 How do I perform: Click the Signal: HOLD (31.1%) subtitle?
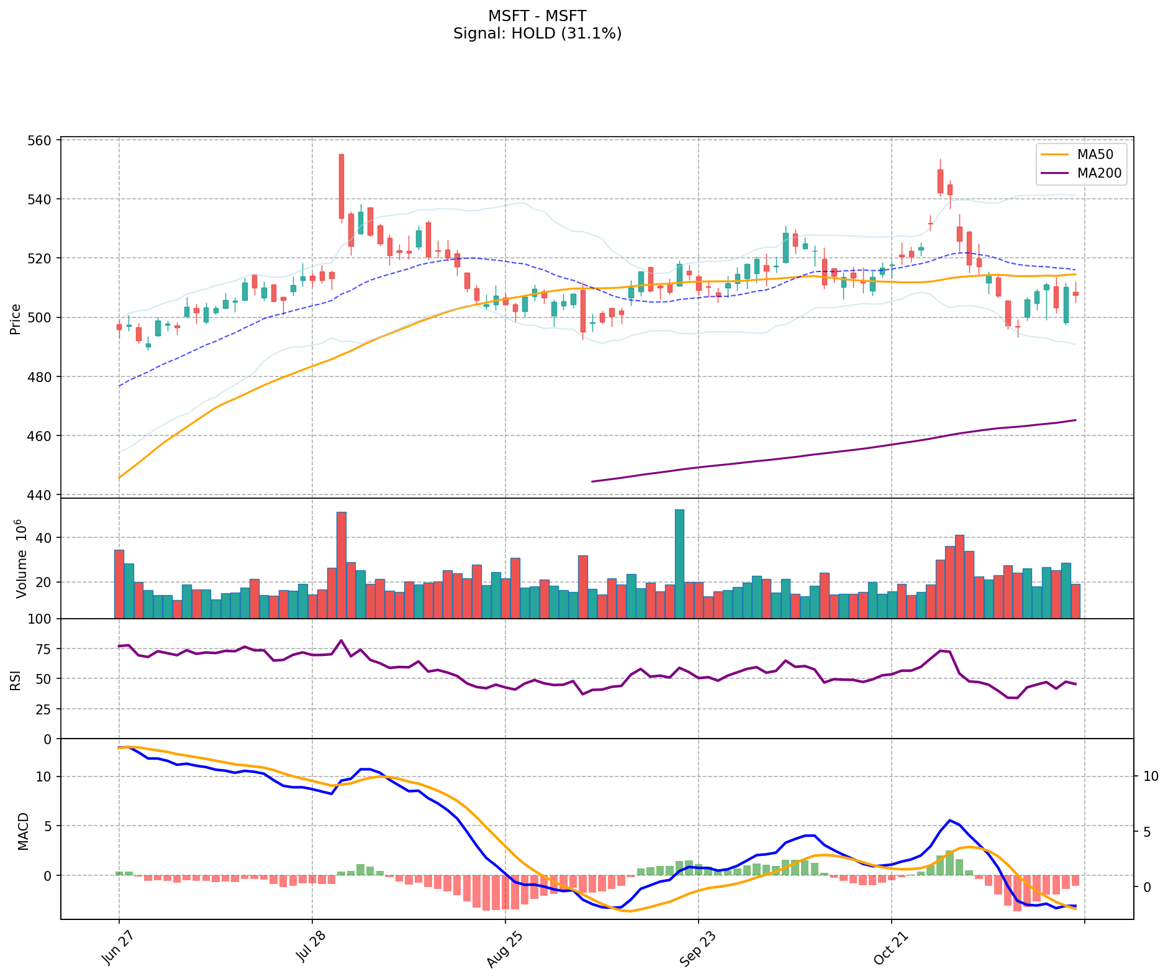click(537, 34)
